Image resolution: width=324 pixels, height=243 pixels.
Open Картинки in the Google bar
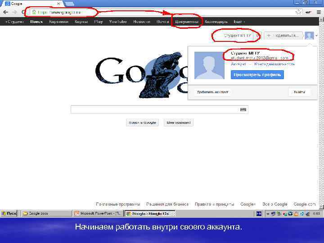pos(58,22)
